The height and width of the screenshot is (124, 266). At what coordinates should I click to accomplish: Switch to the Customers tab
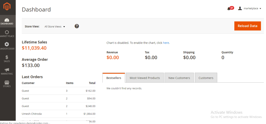[206, 78]
